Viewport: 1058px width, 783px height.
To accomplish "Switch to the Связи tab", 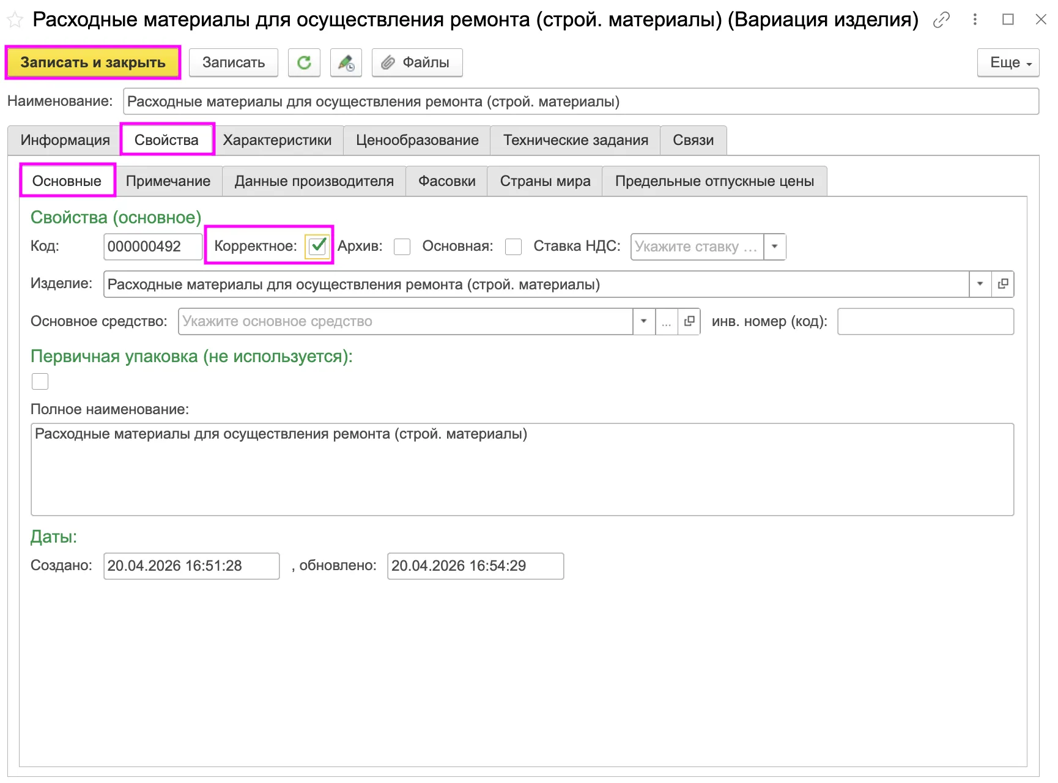I will 694,140.
